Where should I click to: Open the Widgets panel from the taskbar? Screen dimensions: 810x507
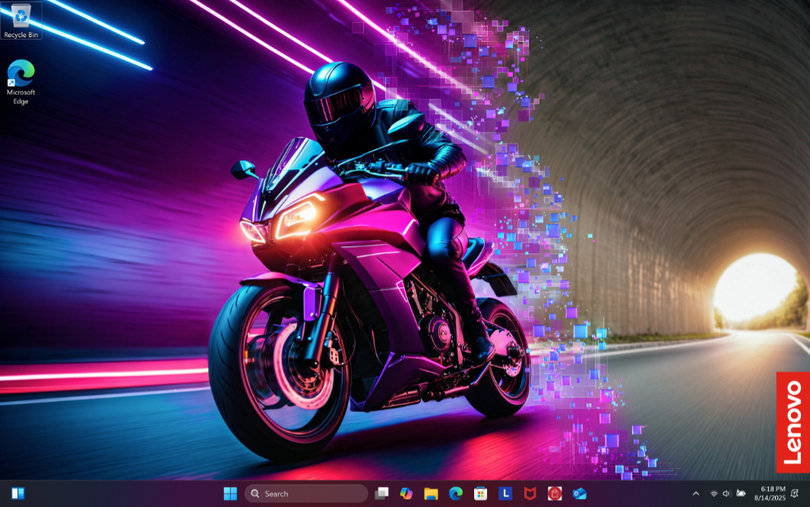tap(18, 493)
